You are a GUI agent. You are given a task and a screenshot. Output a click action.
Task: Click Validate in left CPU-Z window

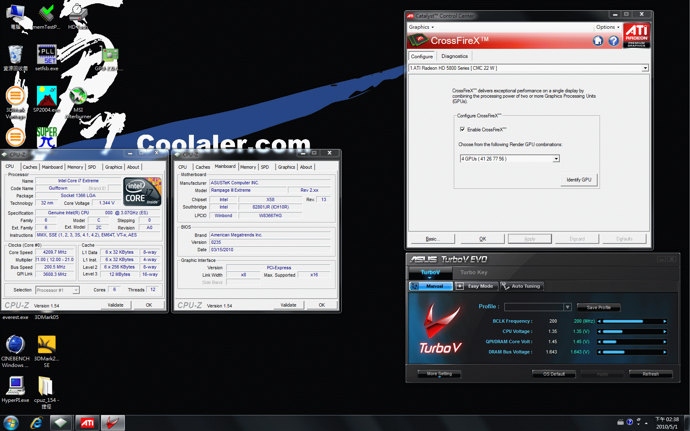point(115,305)
